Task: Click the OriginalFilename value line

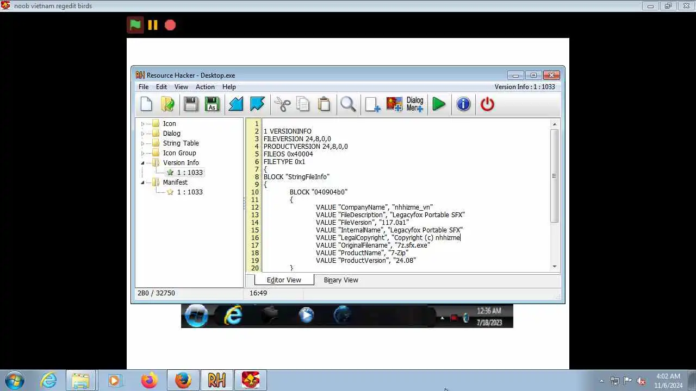Action: coord(372,245)
